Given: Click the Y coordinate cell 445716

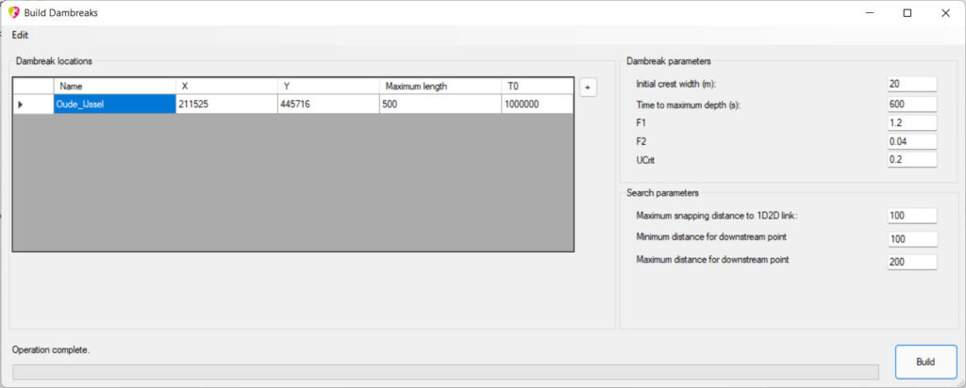Looking at the screenshot, I should 328,105.
